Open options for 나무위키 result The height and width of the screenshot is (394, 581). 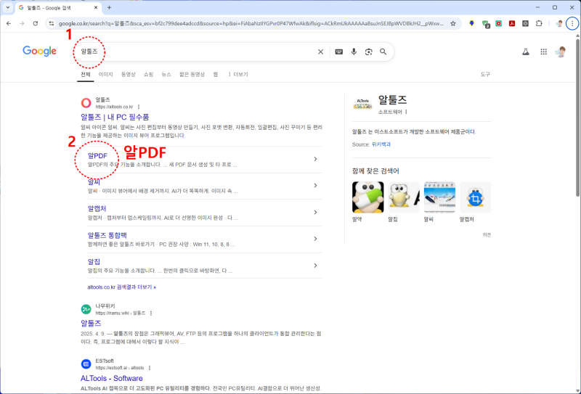[x=151, y=313]
